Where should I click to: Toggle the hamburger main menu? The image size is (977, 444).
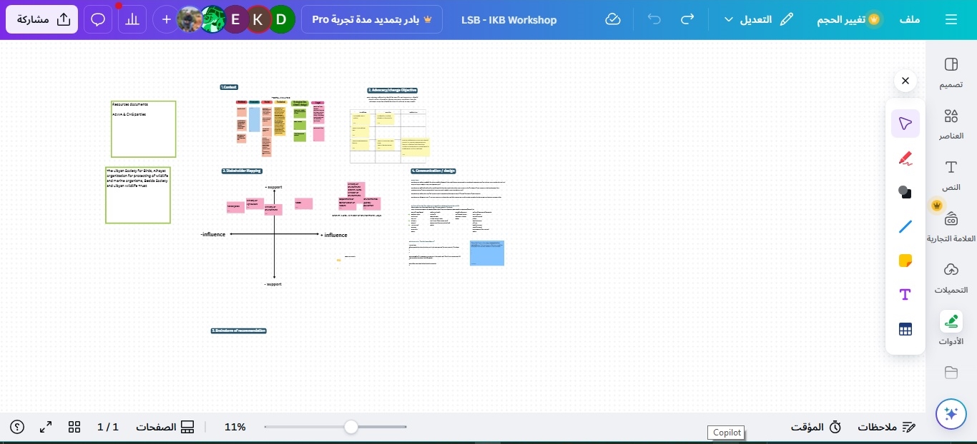pos(951,19)
